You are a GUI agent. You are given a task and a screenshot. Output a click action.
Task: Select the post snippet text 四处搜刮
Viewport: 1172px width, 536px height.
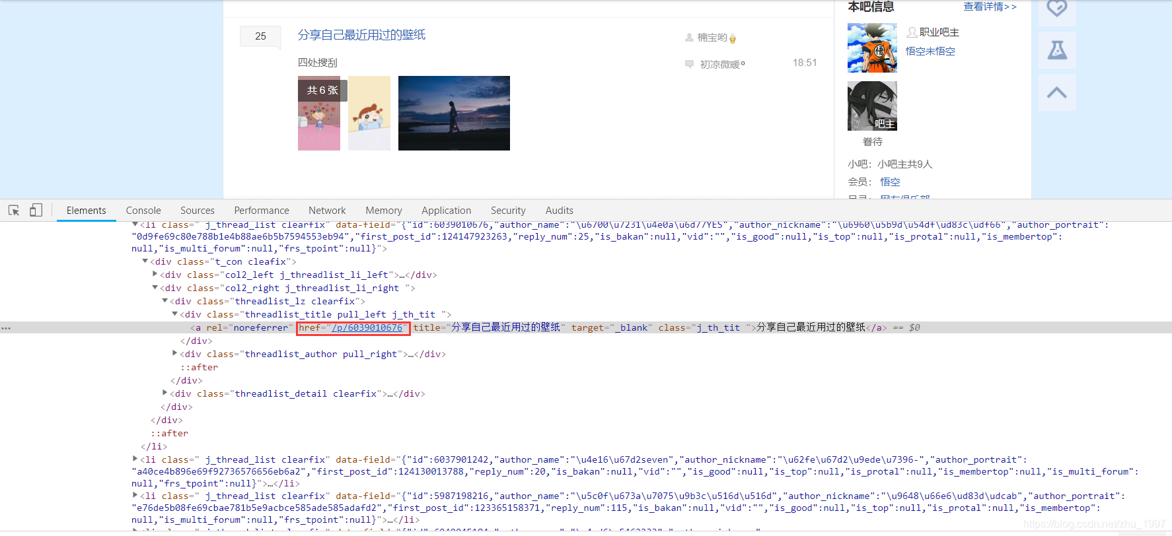317,62
